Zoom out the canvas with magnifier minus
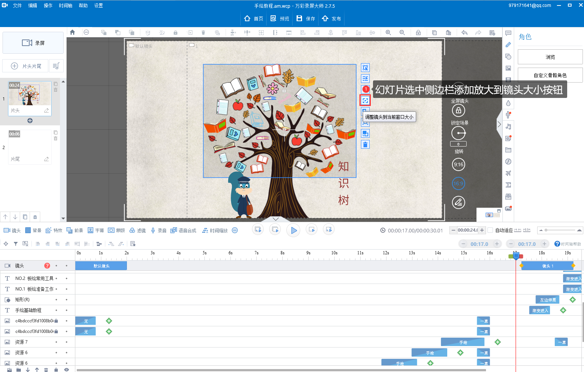The height and width of the screenshot is (372, 584). pos(402,33)
